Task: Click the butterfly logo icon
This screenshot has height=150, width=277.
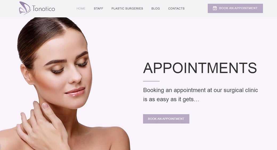Action: tap(25, 8)
